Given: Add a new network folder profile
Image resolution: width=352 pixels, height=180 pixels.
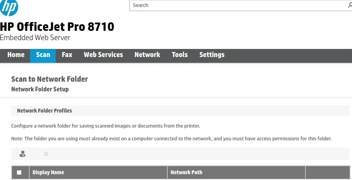Looking at the screenshot, I should point(23,154).
